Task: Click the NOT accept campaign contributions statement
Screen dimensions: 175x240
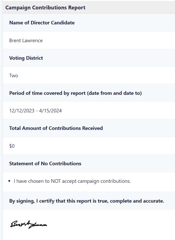Action: [72, 181]
